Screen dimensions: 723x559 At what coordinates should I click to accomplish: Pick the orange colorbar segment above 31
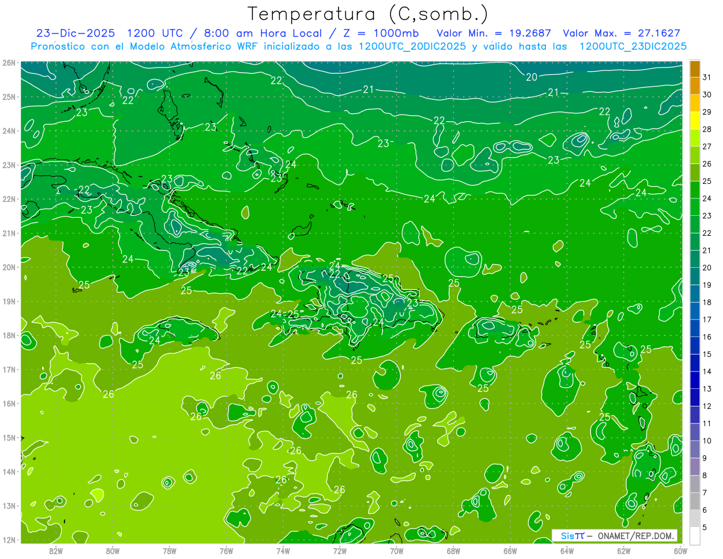(x=695, y=69)
